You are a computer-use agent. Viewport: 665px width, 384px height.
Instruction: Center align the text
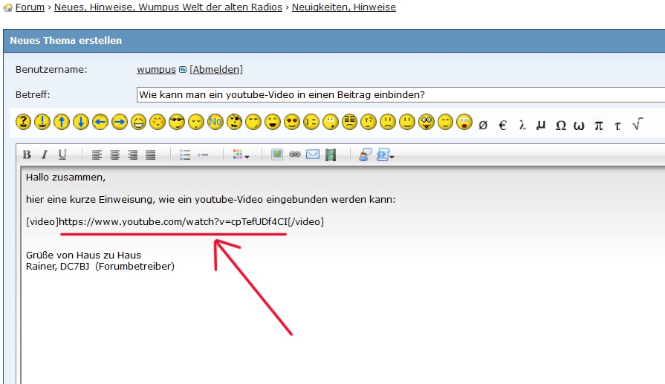[x=114, y=154]
